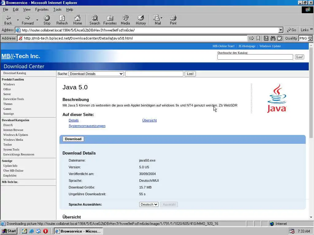Click the Browservice address input field
Image resolution: width=314 pixels, height=235 pixels.
click(x=135, y=38)
